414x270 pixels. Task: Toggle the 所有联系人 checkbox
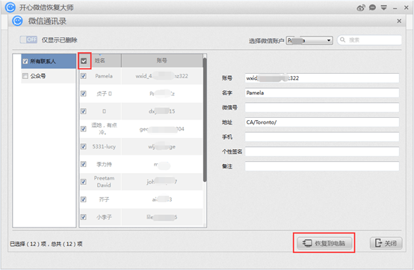click(25, 61)
